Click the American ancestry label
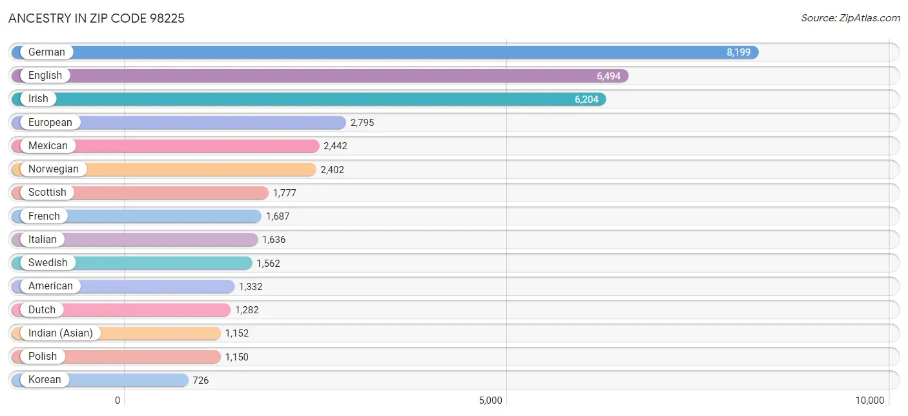 (x=50, y=286)
